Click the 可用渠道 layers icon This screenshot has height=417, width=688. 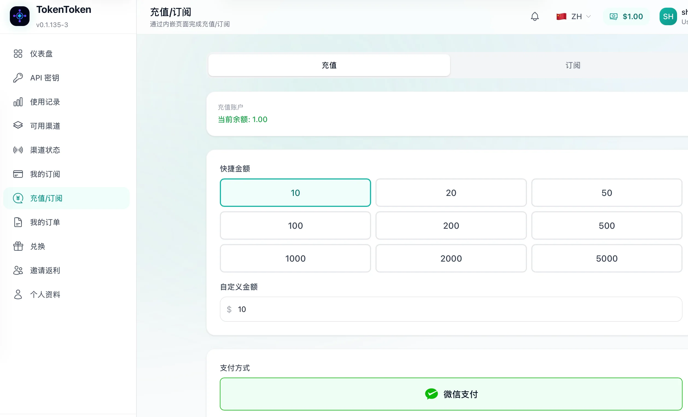[18, 126]
